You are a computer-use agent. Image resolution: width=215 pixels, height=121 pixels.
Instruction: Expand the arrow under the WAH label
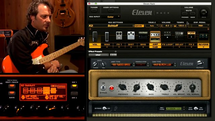click(x=107, y=47)
